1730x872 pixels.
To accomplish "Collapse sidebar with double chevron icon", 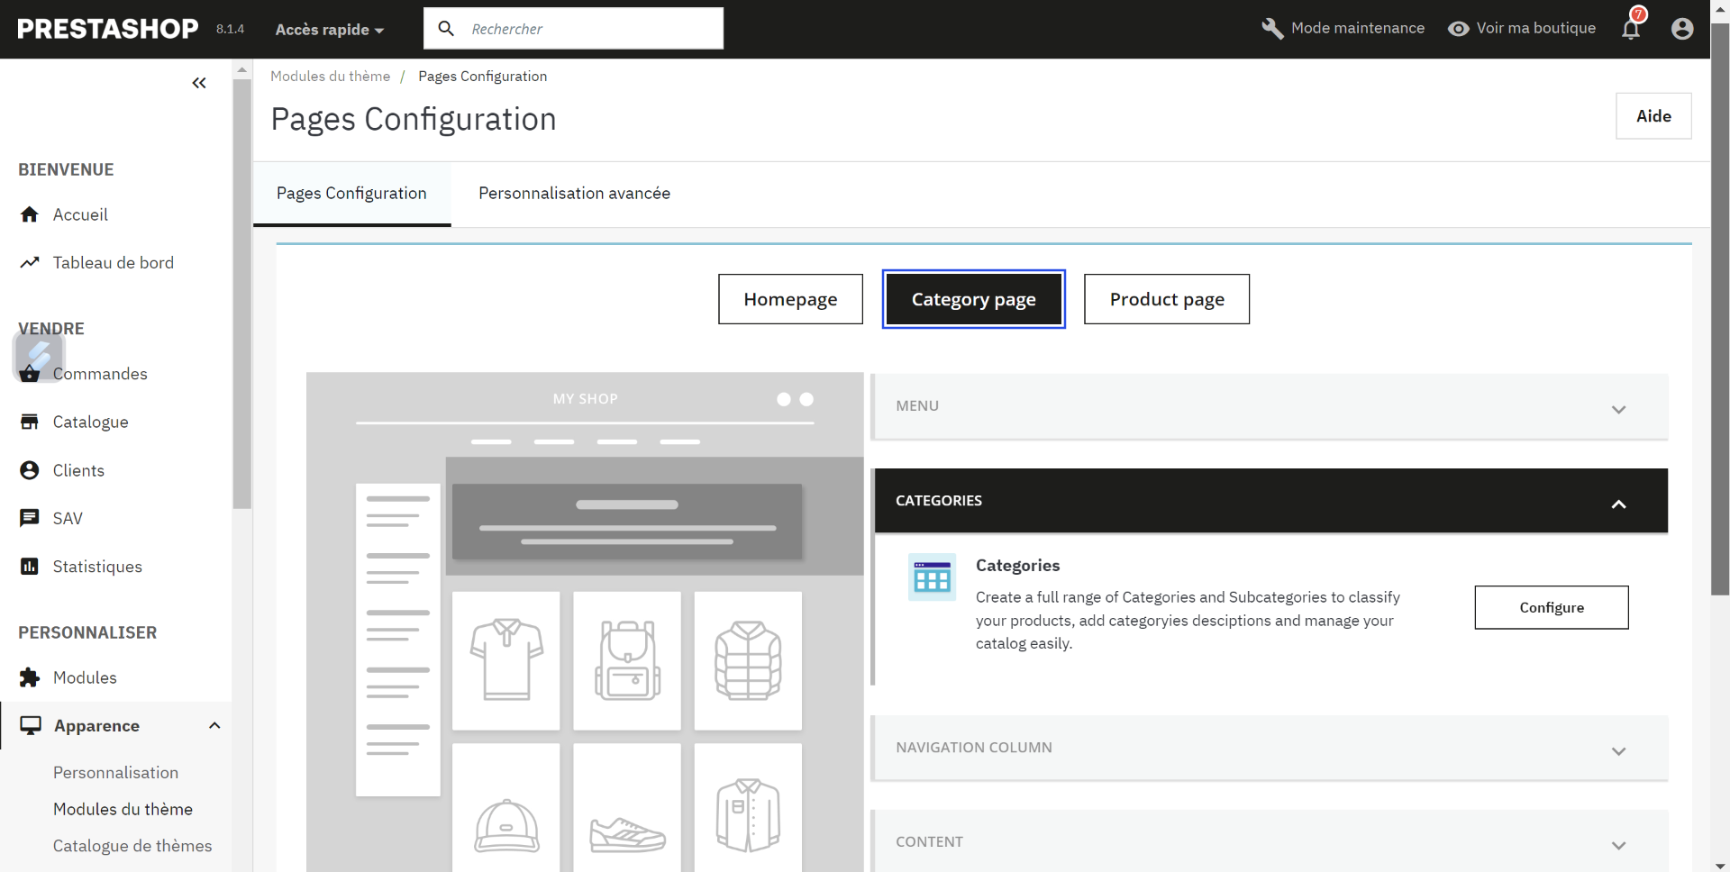I will coord(199,83).
